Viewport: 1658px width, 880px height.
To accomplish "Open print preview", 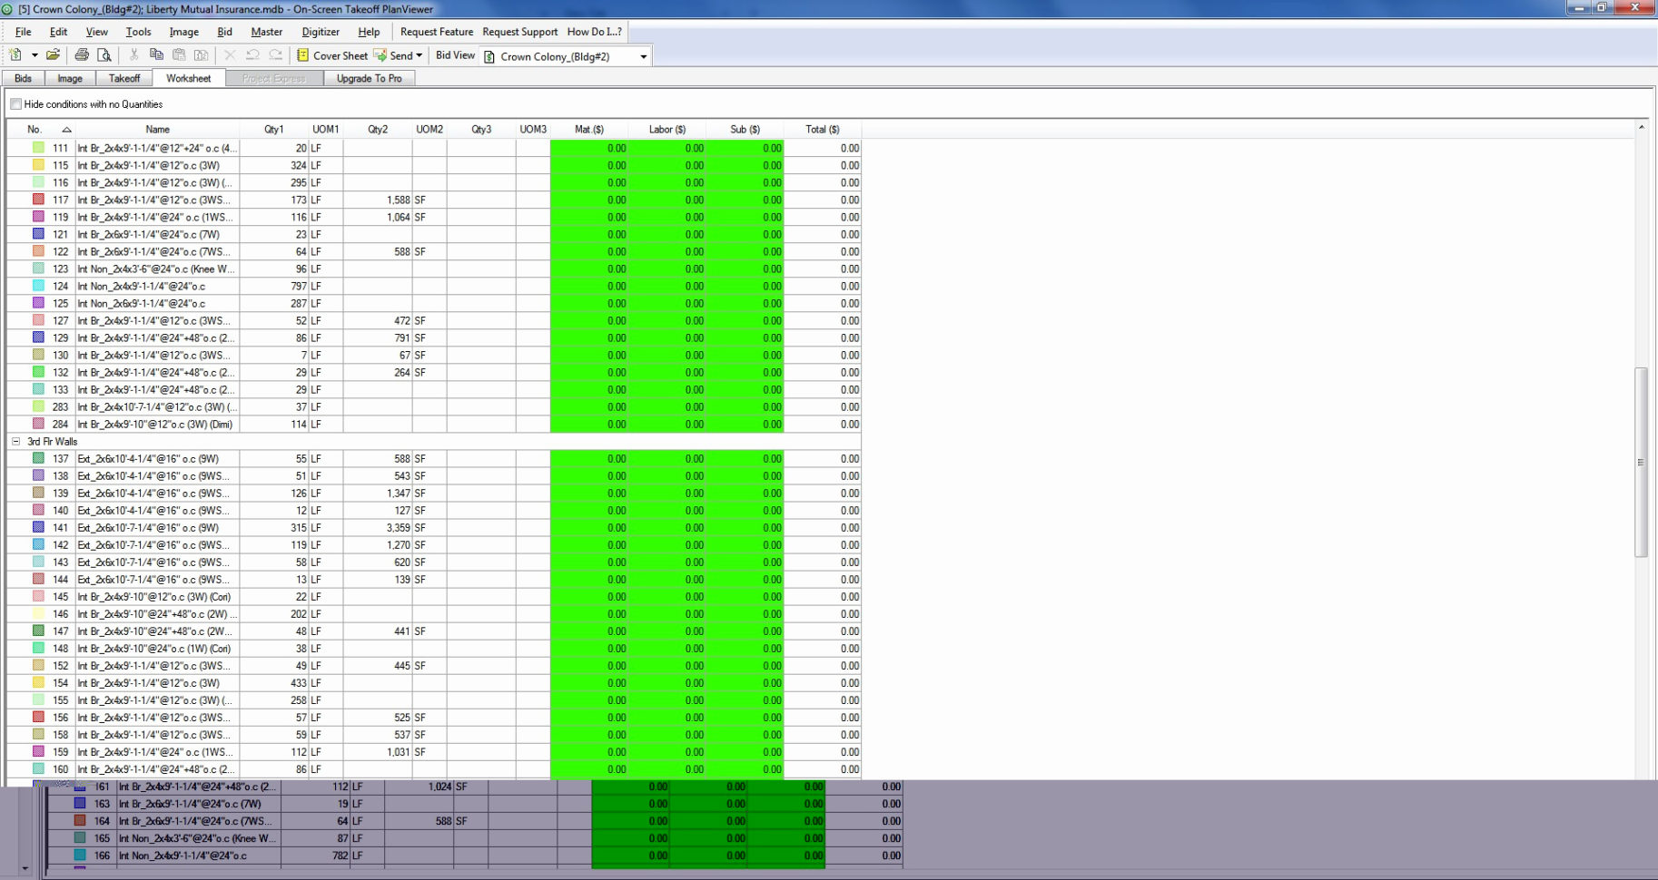I will tap(104, 54).
